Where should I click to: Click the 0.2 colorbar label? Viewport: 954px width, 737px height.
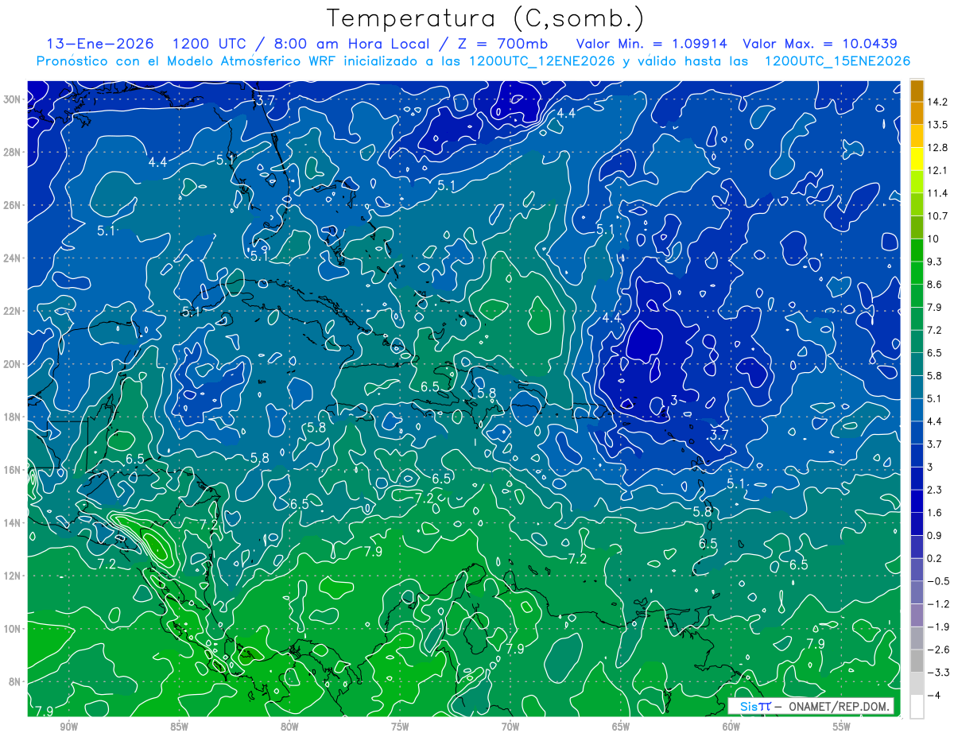tap(937, 559)
